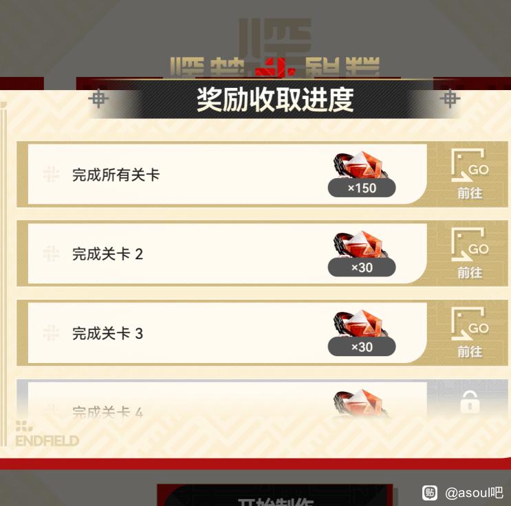Screen dimensions: 511x506
Task: Select the ×30 crystal reward for 关卡 2
Action: [x=362, y=253]
